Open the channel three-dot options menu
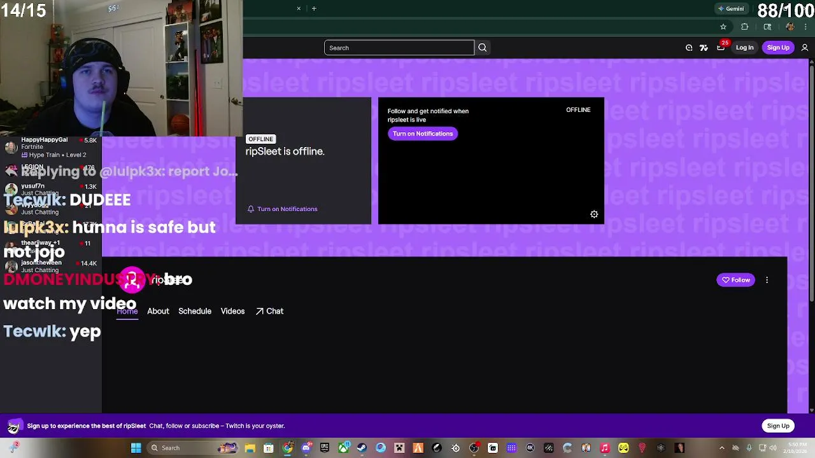This screenshot has height=458, width=815. click(x=767, y=280)
